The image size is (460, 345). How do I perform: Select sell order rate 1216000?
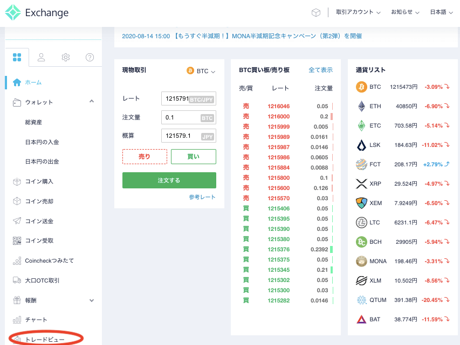pos(278,117)
